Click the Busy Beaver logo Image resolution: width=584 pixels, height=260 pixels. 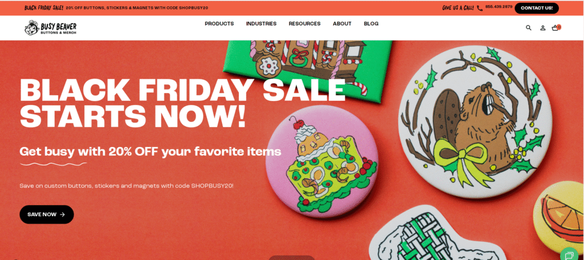point(50,28)
